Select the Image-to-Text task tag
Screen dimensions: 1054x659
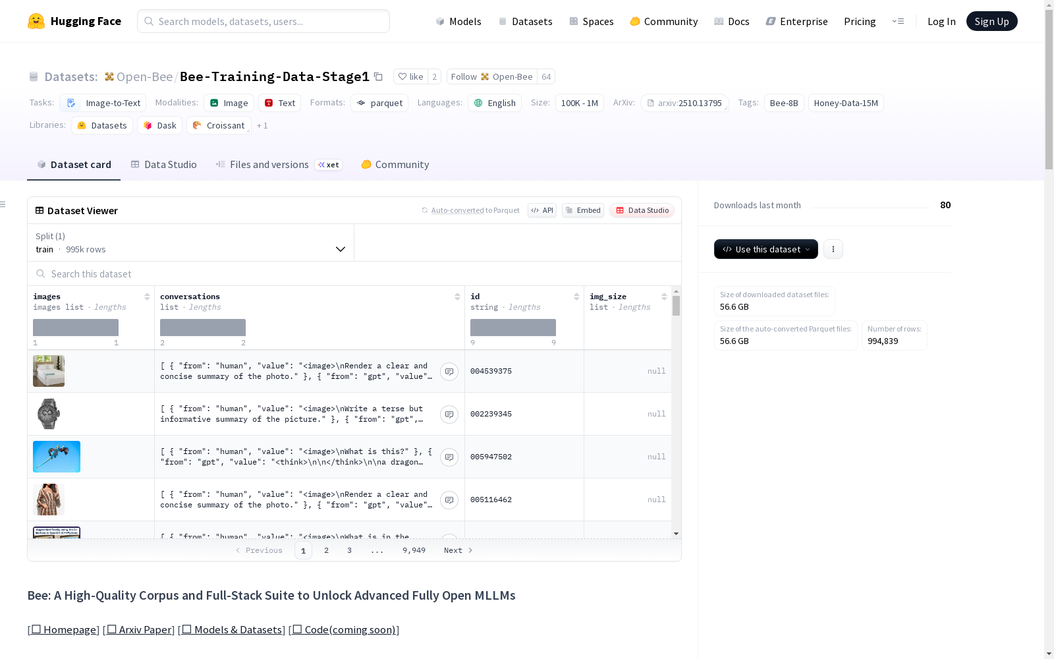pos(103,103)
